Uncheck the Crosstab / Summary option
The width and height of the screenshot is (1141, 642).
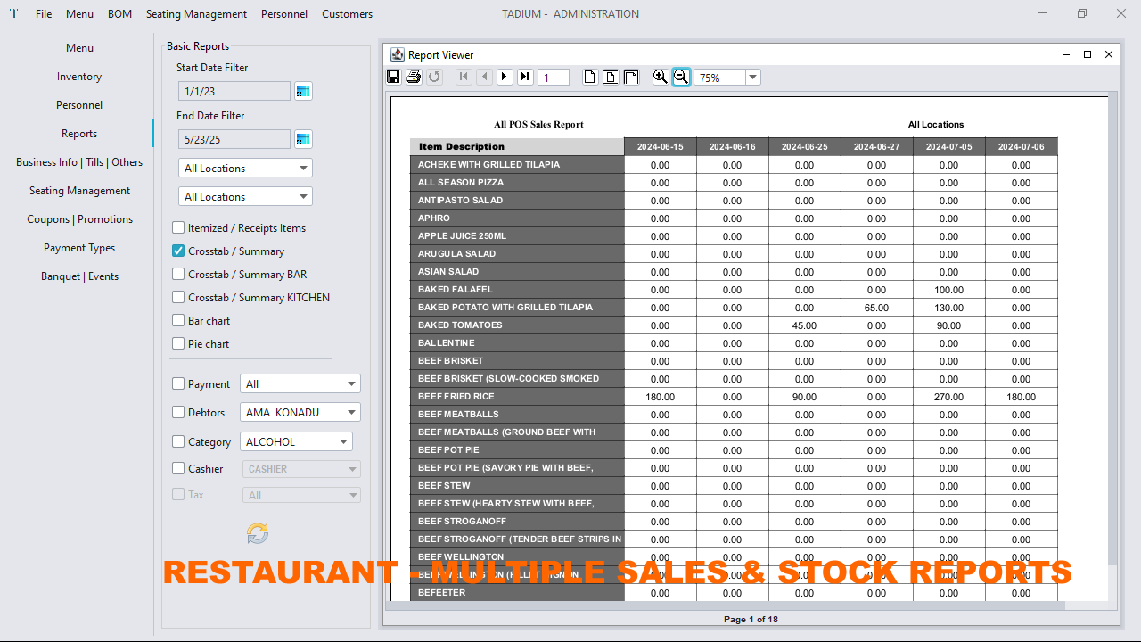[x=177, y=251]
